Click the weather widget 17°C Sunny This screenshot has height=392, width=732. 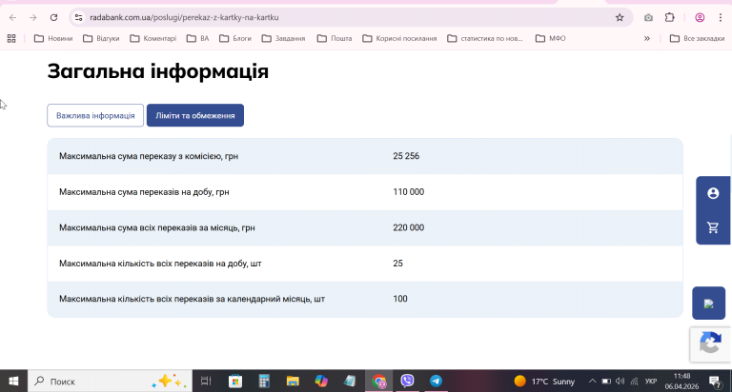544,382
